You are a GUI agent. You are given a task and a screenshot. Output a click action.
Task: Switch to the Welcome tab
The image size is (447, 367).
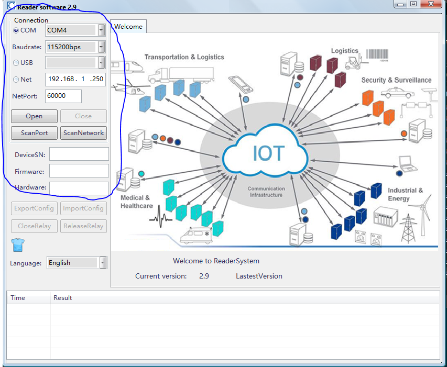[128, 27]
